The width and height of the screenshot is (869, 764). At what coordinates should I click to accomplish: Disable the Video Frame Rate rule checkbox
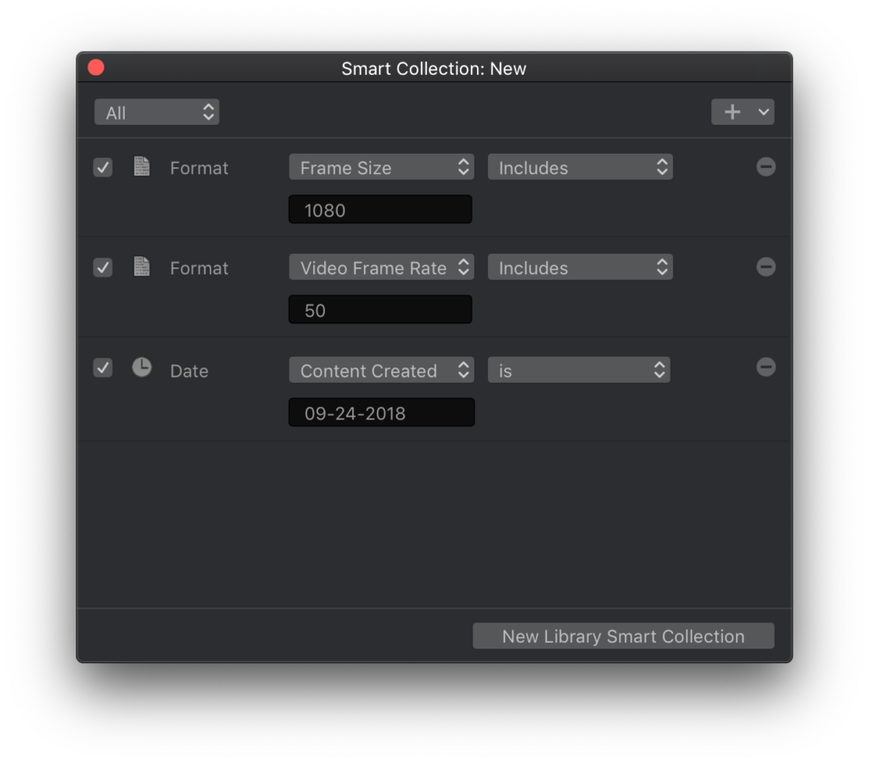(x=103, y=267)
